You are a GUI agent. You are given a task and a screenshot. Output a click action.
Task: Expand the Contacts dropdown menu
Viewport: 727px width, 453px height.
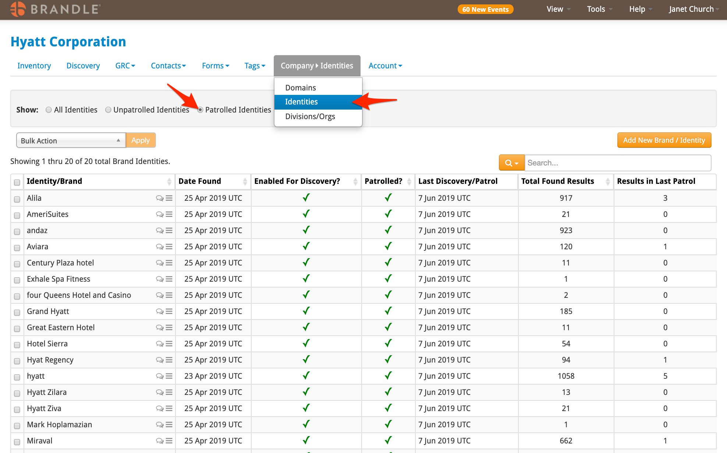pos(169,66)
